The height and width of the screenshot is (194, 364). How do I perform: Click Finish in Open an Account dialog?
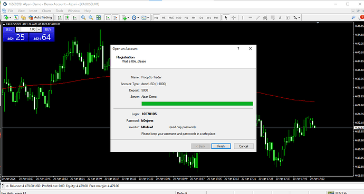221,146
